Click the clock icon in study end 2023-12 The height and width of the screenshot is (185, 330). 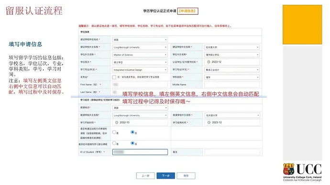[x=209, y=122]
